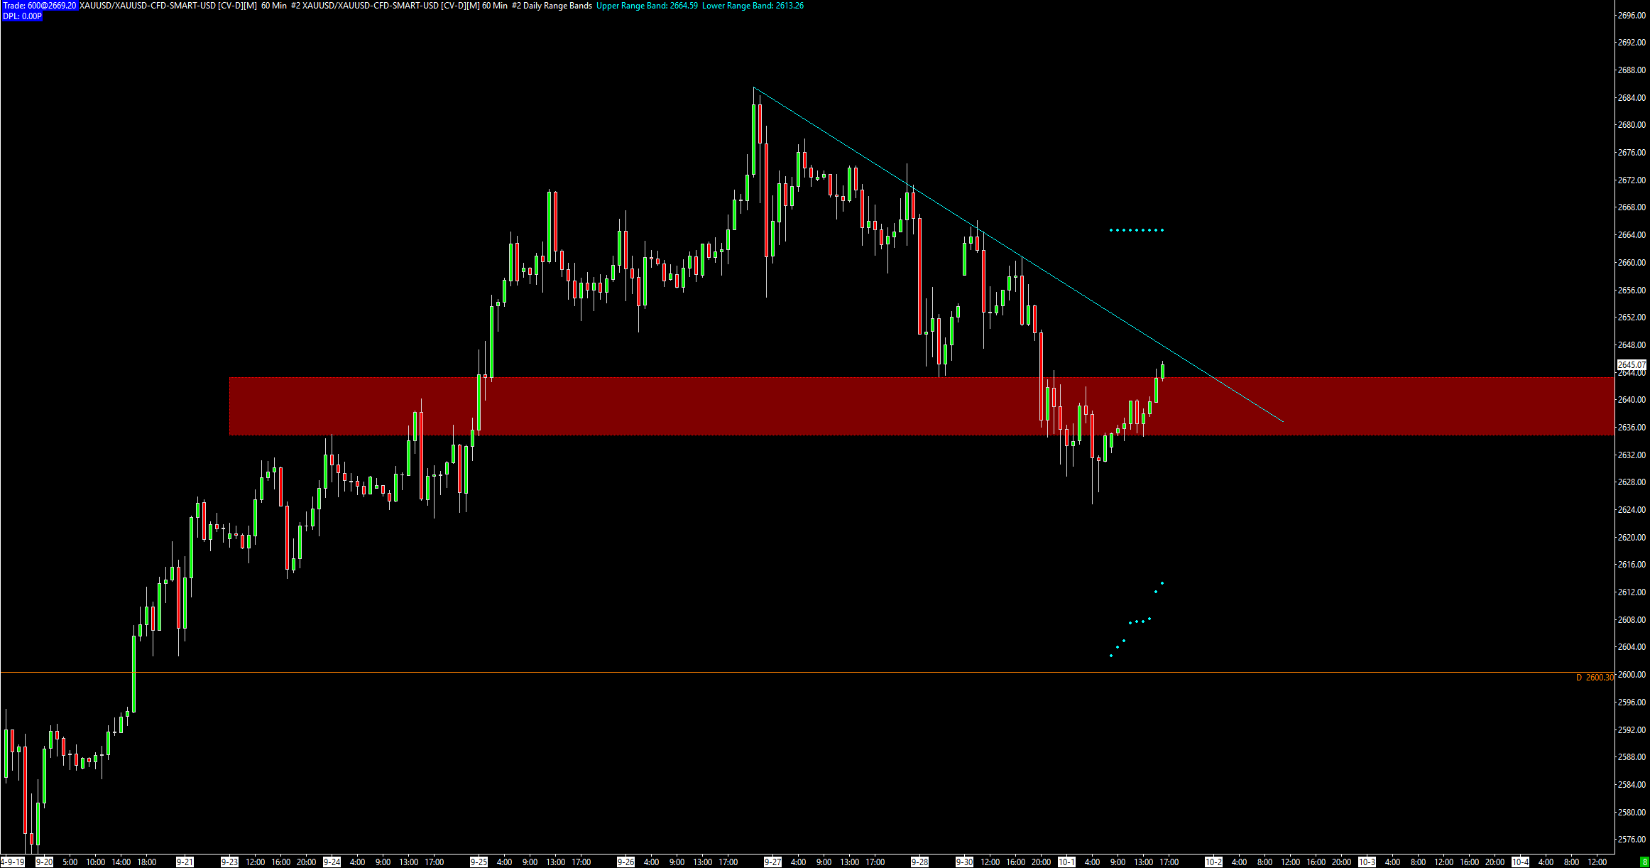Click the 9-27 date marker on time axis
Screen dimensions: 1650x868
(x=772, y=862)
